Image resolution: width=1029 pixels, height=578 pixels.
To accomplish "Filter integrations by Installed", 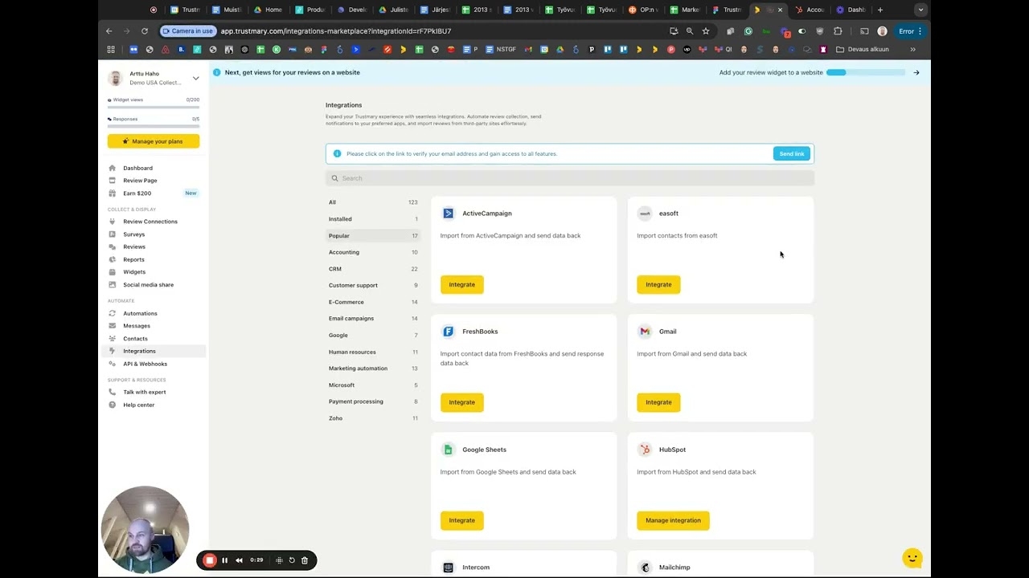I will tap(340, 219).
